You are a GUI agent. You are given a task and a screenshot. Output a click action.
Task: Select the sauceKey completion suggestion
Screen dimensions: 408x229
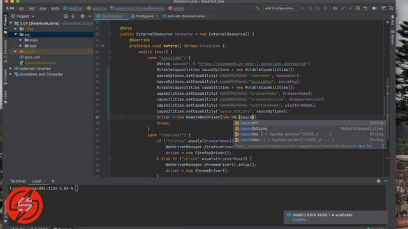(x=309, y=134)
